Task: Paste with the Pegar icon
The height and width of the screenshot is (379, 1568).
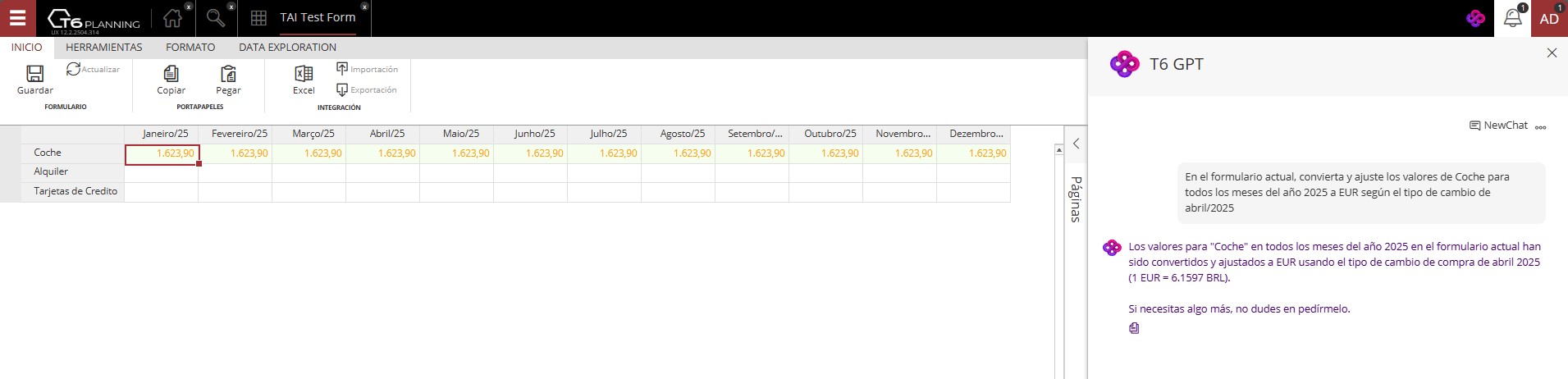Action: 228,74
